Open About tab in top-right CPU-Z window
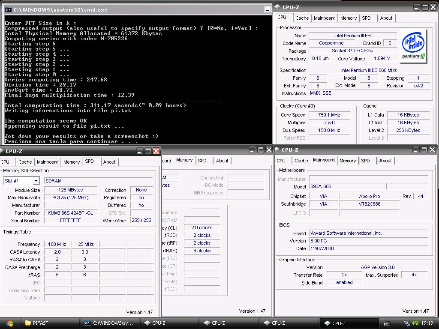439x329 pixels. point(386,18)
